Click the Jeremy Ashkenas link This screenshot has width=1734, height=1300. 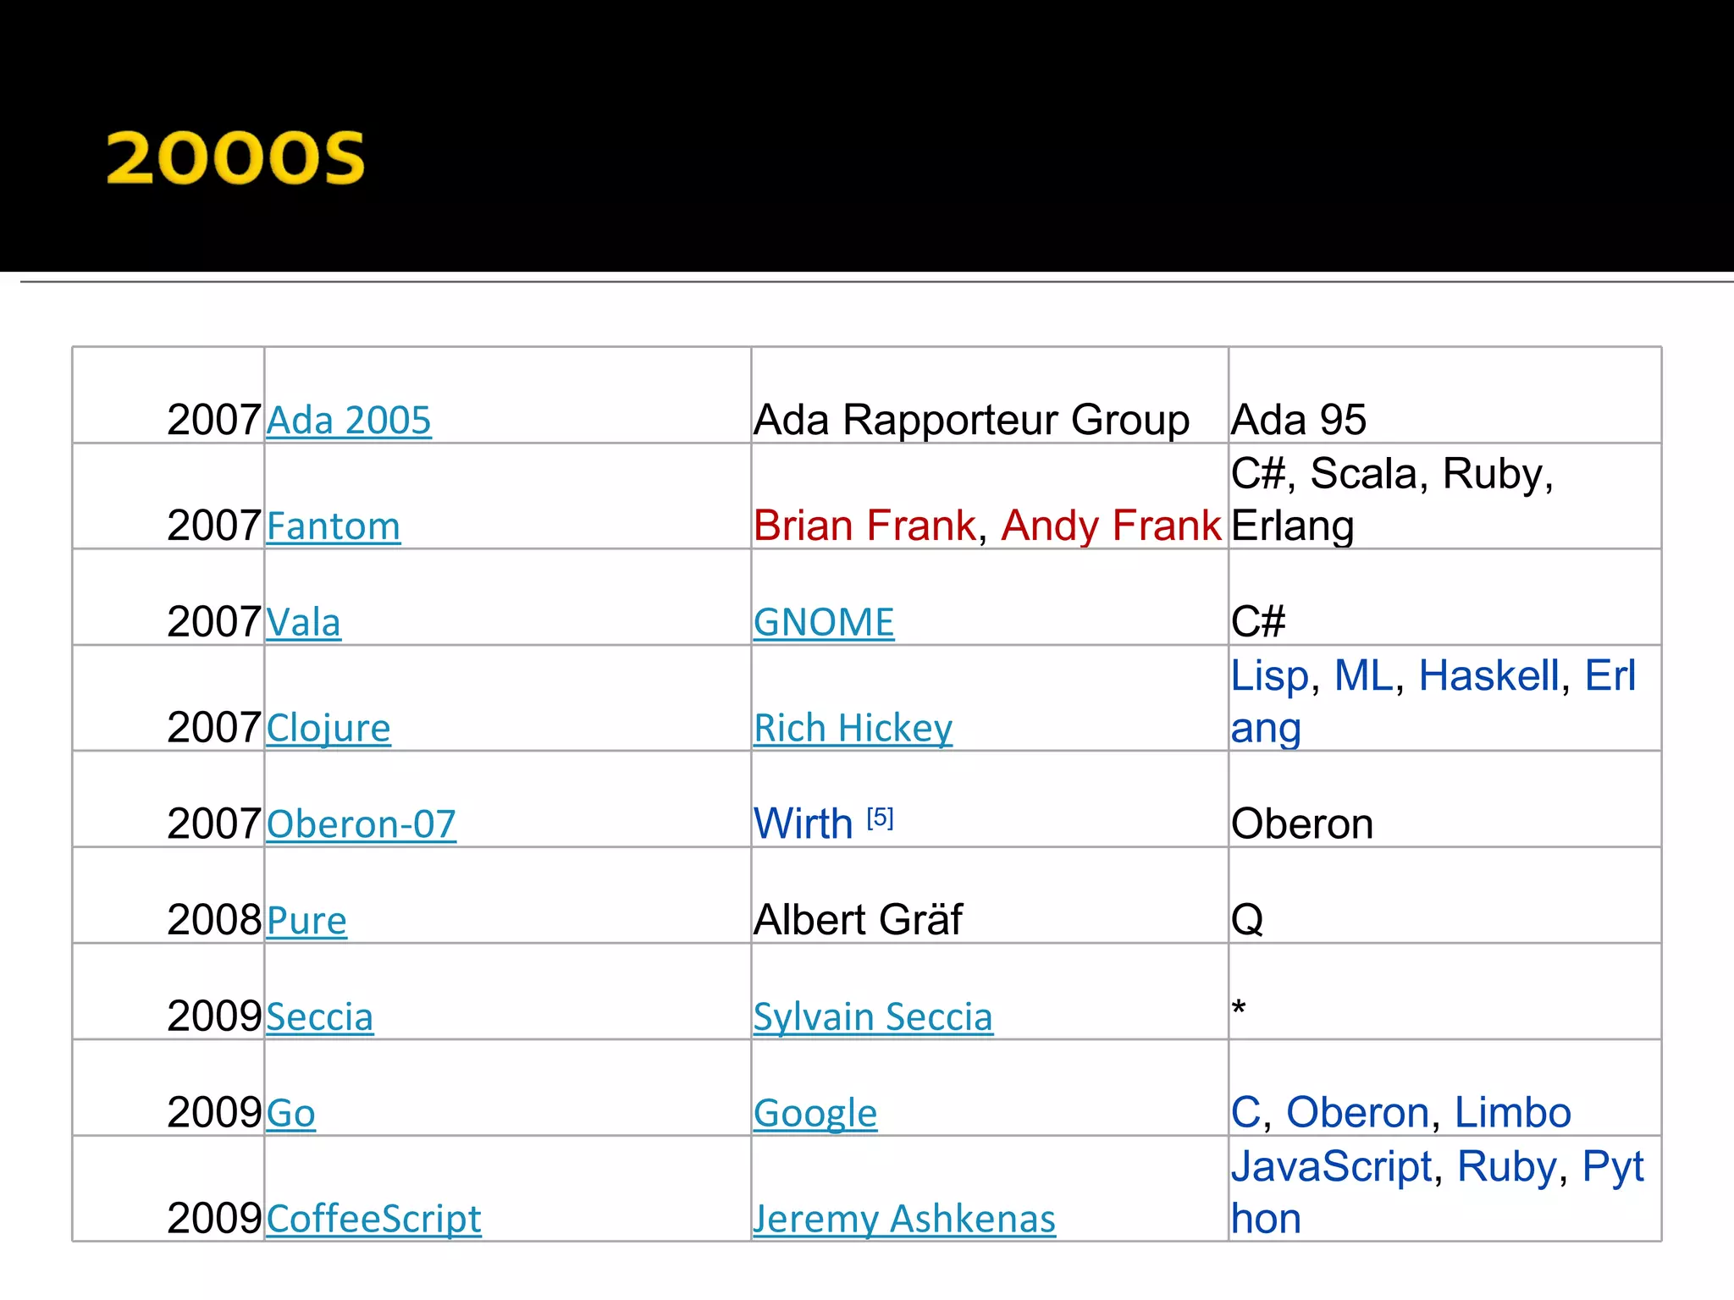(x=904, y=1220)
